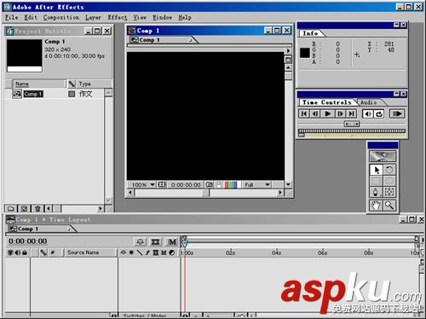Viewport: 426px width, 319px height.
Task: Click timeline current time 0:00:00:00 display
Action: coord(27,241)
